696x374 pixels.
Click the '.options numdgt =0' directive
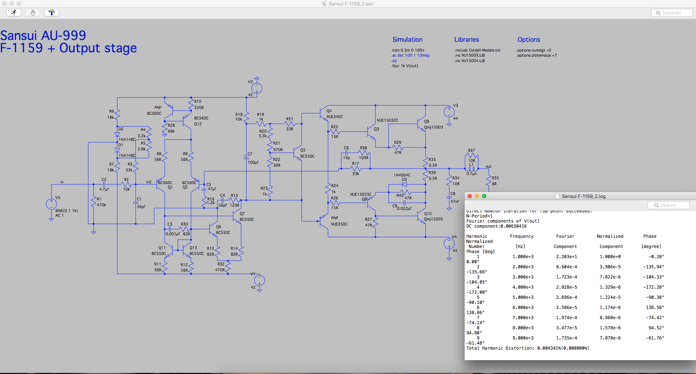click(x=534, y=50)
